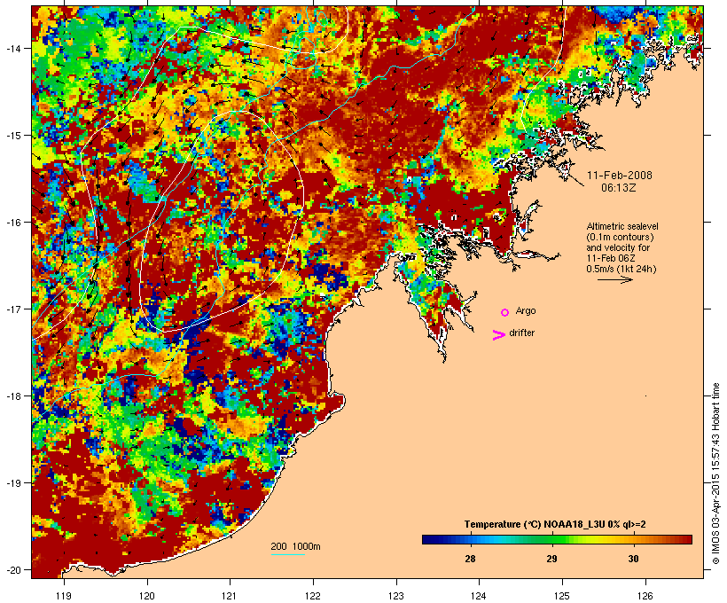
Task: Click the '123' longitude axis label
Action: pos(396,596)
